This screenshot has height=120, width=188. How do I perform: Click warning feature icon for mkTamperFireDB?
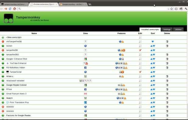coord(123,42)
